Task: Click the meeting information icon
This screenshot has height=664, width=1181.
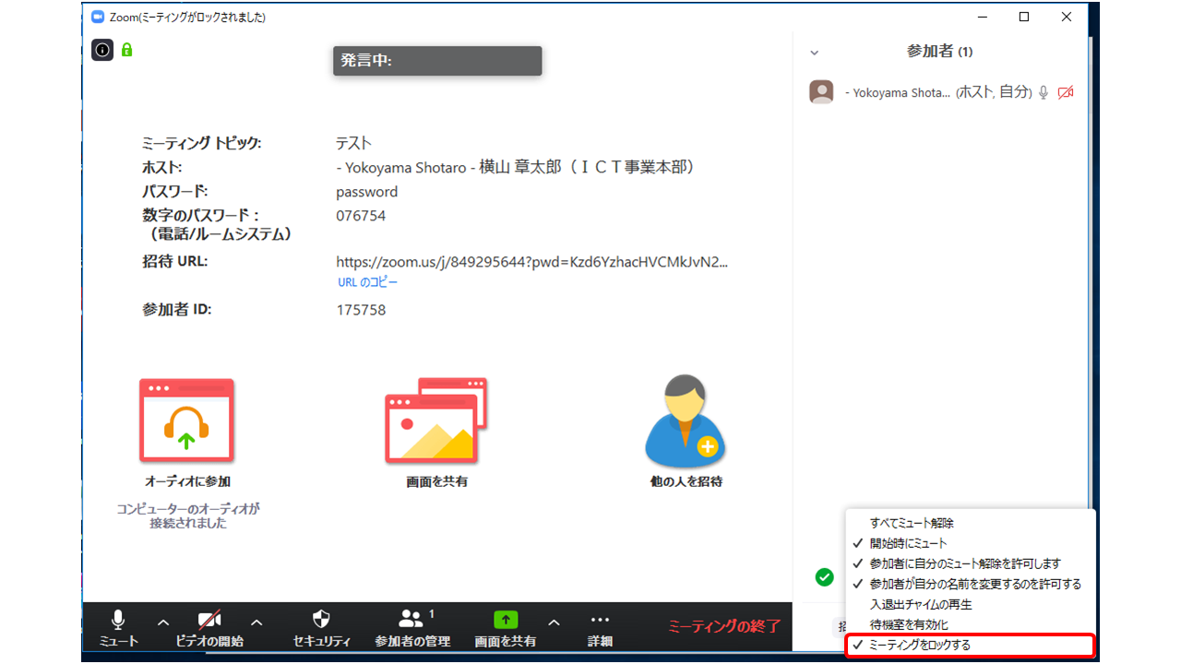Action: click(101, 50)
